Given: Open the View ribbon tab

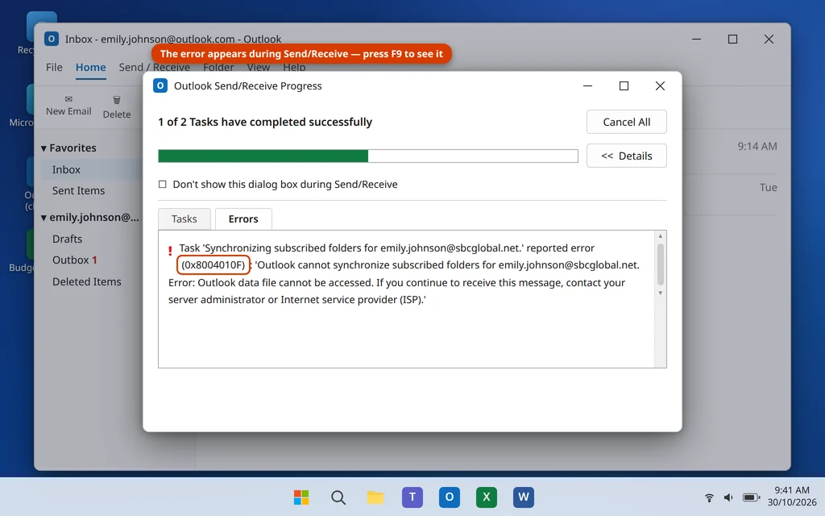Looking at the screenshot, I should coord(259,68).
